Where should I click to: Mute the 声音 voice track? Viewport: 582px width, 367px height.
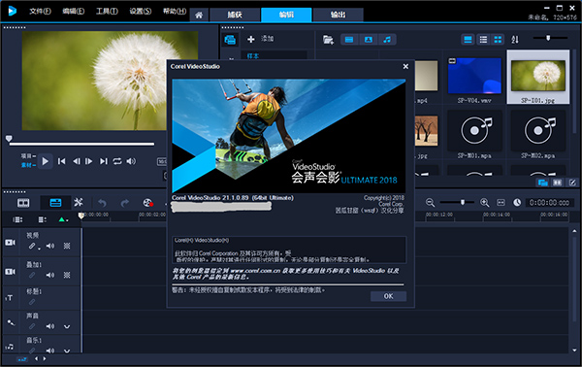pos(50,326)
